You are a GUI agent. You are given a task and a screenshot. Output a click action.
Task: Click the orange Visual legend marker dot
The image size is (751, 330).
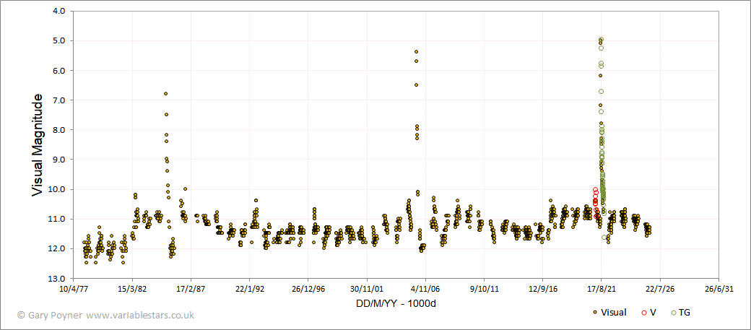[x=595, y=312]
